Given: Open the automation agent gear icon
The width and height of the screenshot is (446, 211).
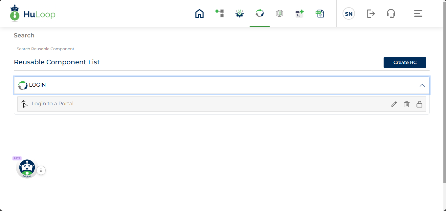Looking at the screenshot, I should pos(239,13).
